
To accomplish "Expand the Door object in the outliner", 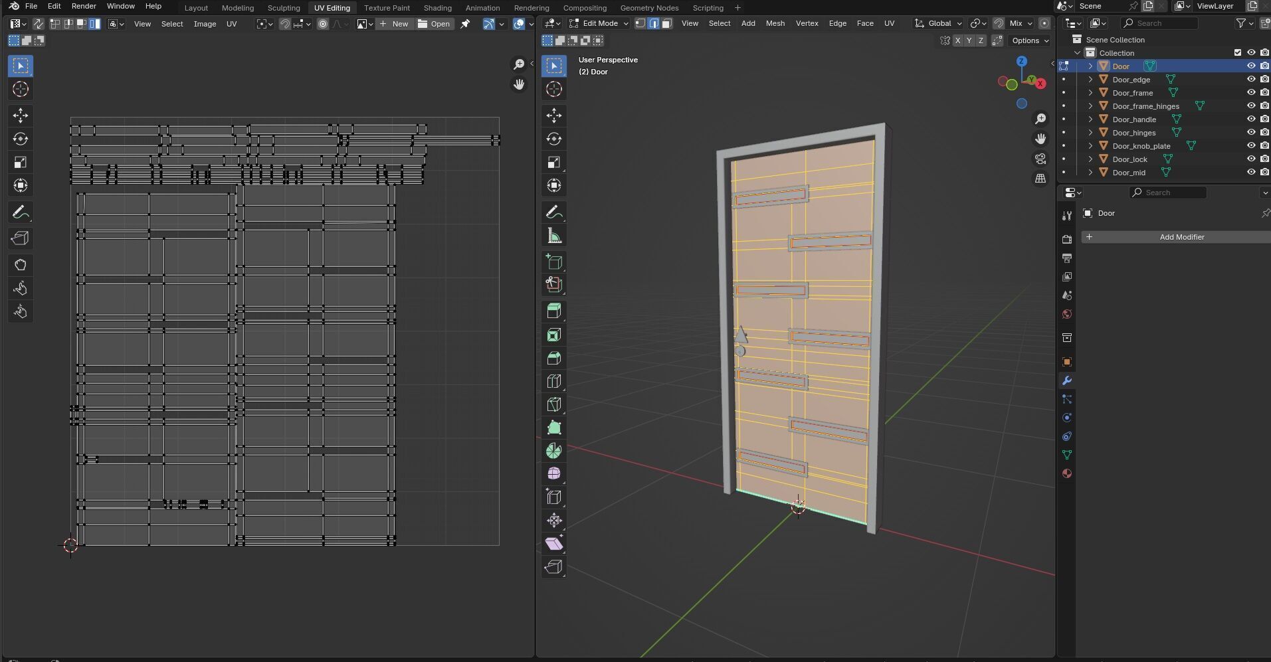I will point(1090,66).
